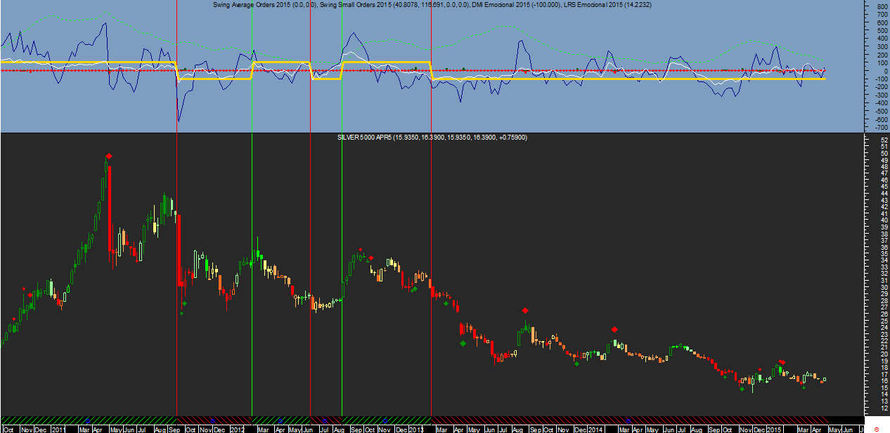890x433 pixels.
Task: Click the 2012 label on the time axis
Action: 237,429
